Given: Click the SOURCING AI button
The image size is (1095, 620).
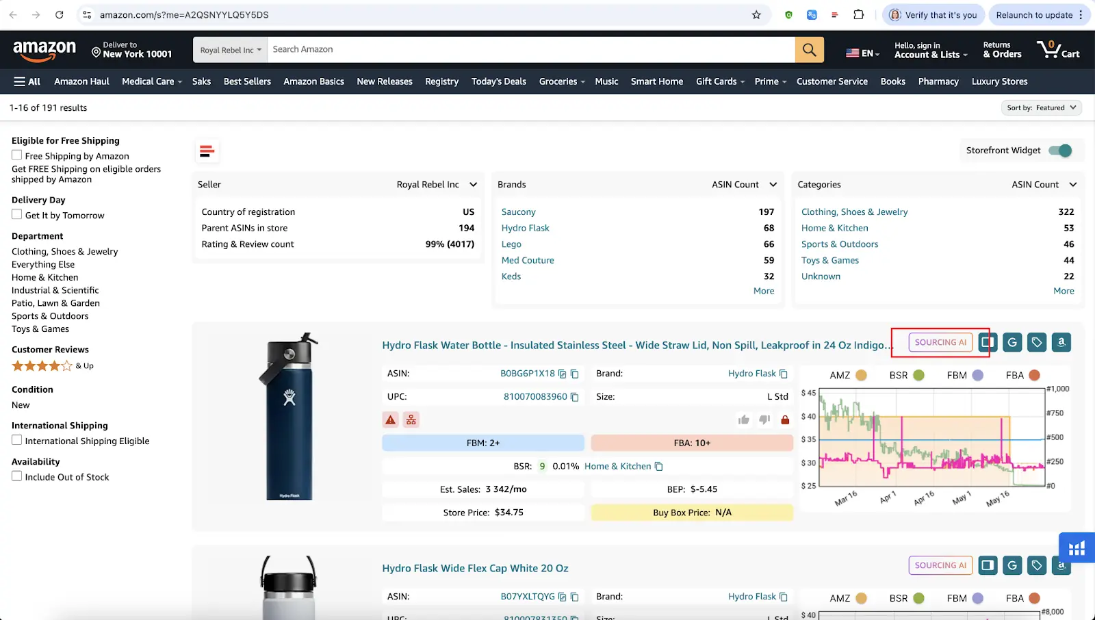Looking at the screenshot, I should pyautogui.click(x=940, y=342).
